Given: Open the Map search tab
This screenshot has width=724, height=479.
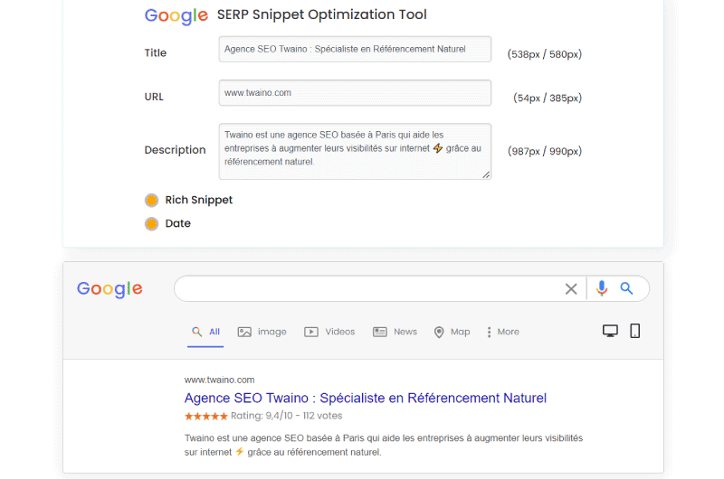Looking at the screenshot, I should click(452, 332).
